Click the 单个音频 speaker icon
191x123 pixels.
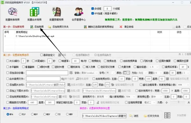(x=63, y=79)
